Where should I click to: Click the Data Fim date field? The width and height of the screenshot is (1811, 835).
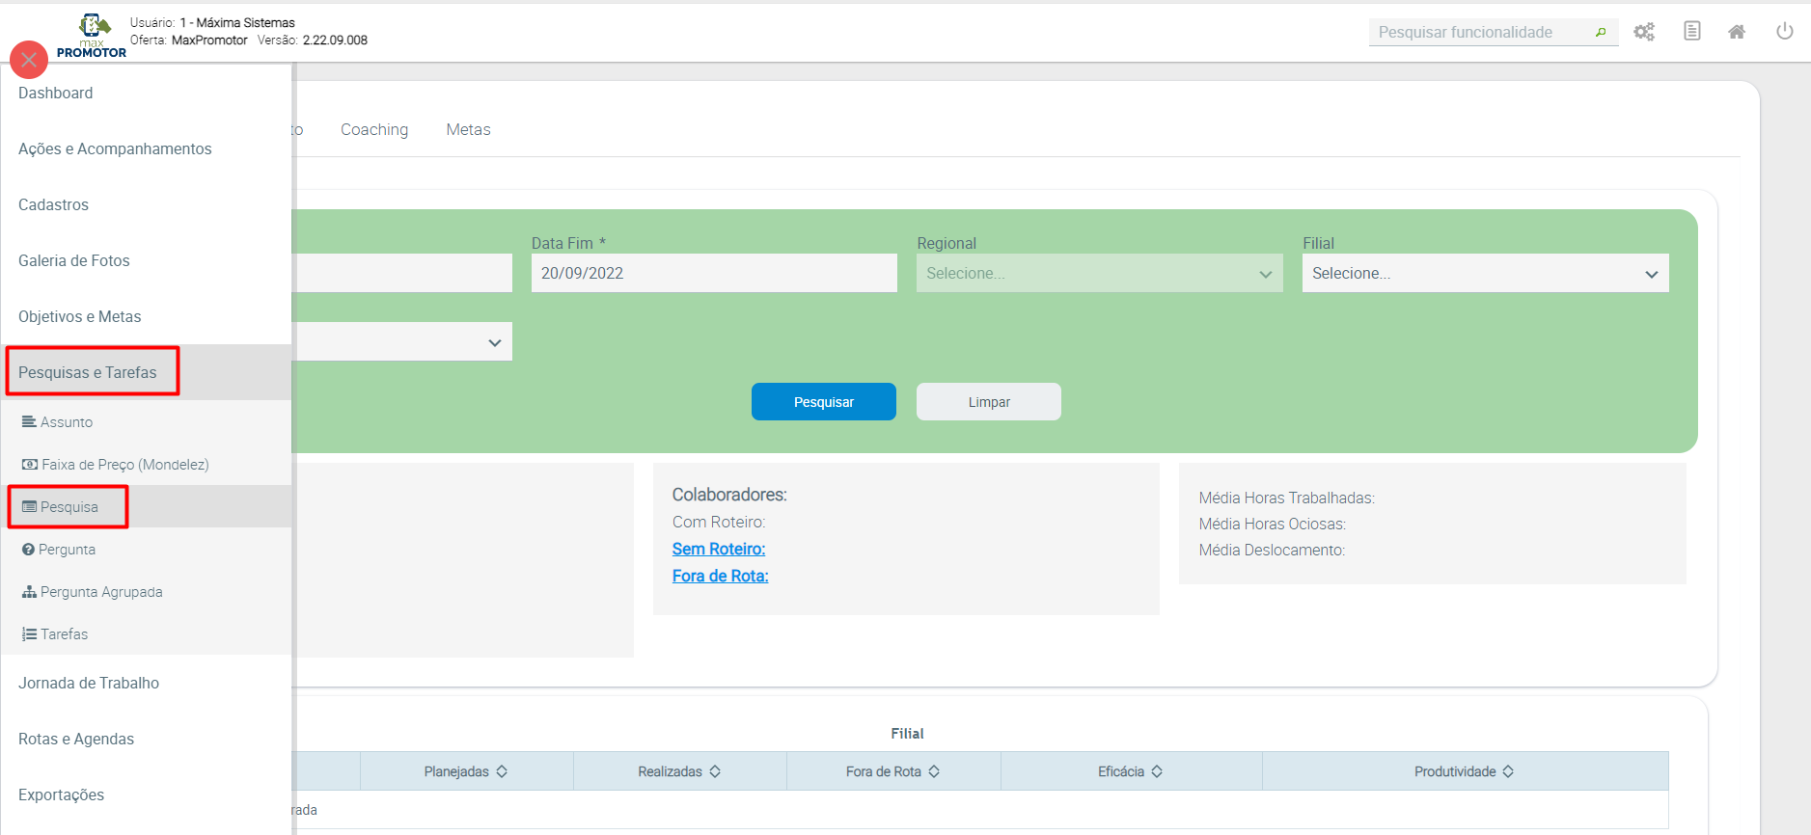713,274
